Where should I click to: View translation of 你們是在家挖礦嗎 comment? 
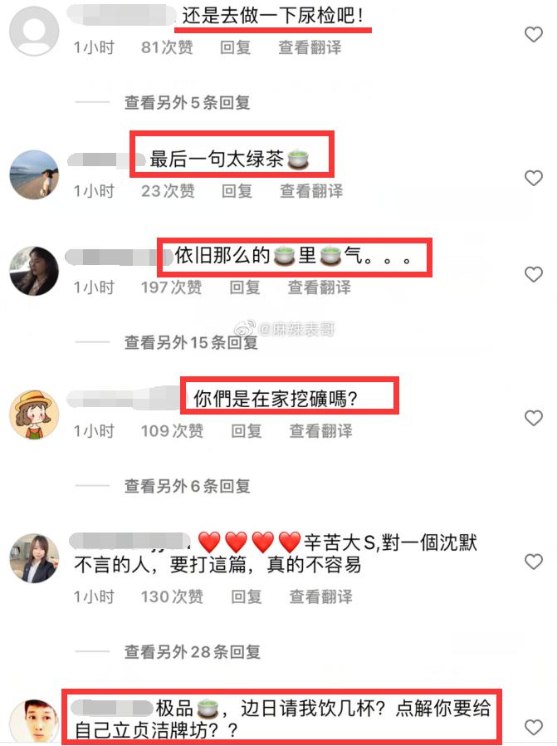(320, 431)
